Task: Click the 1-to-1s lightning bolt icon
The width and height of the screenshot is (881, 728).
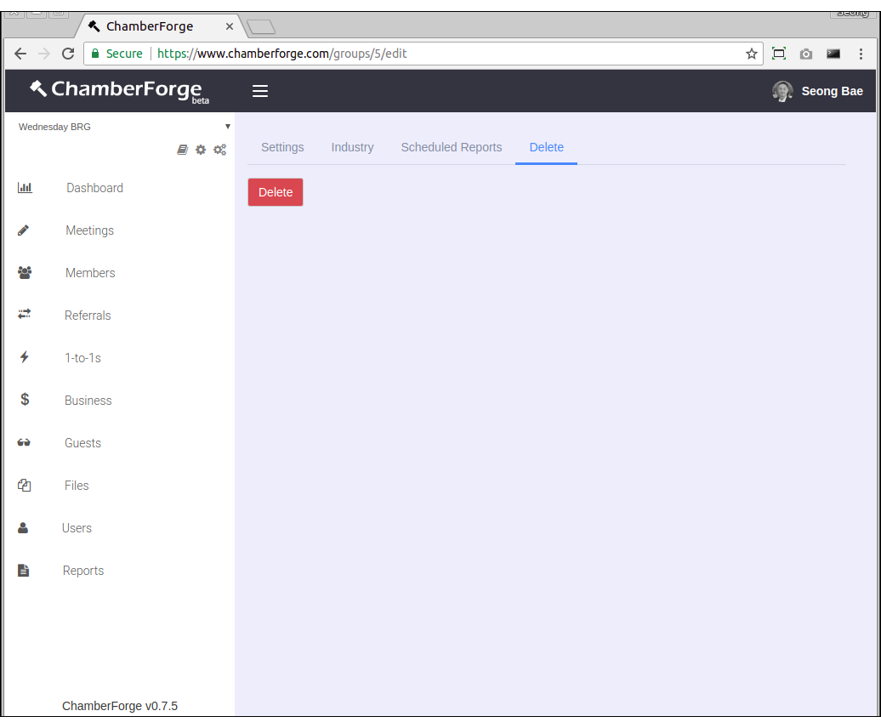Action: (x=25, y=357)
